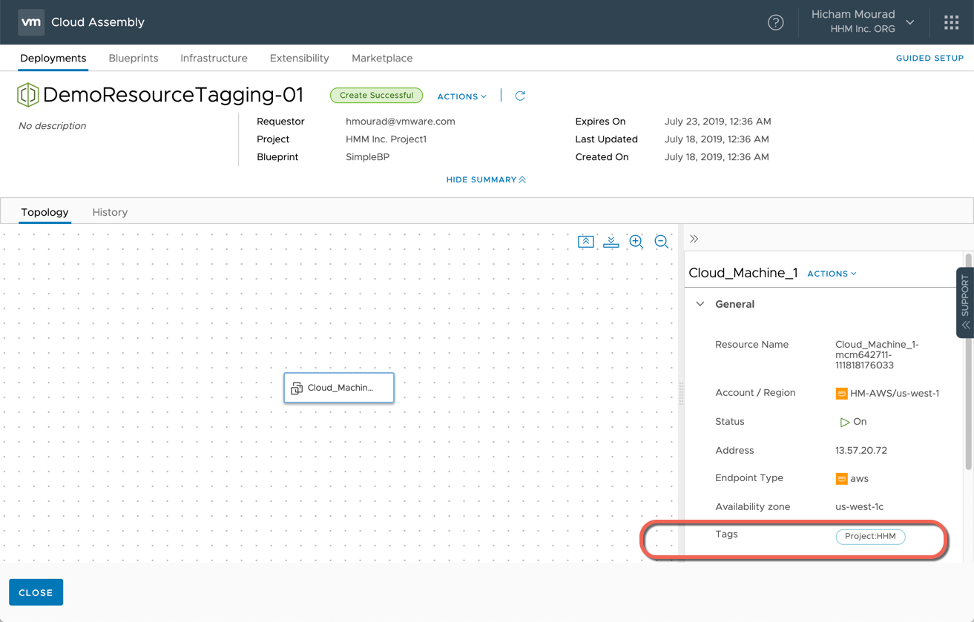
Task: Open the Infrastructure tab
Action: point(214,58)
